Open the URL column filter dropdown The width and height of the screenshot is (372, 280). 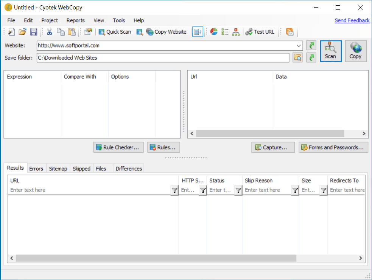tap(174, 190)
